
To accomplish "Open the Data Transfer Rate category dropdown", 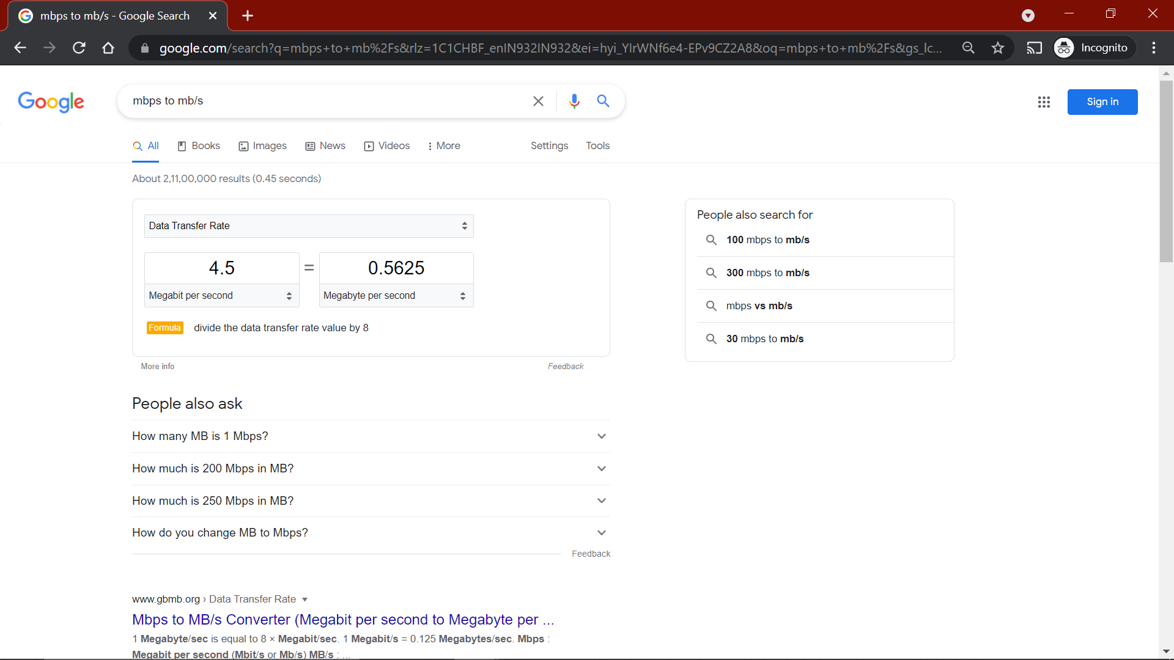I will (308, 226).
